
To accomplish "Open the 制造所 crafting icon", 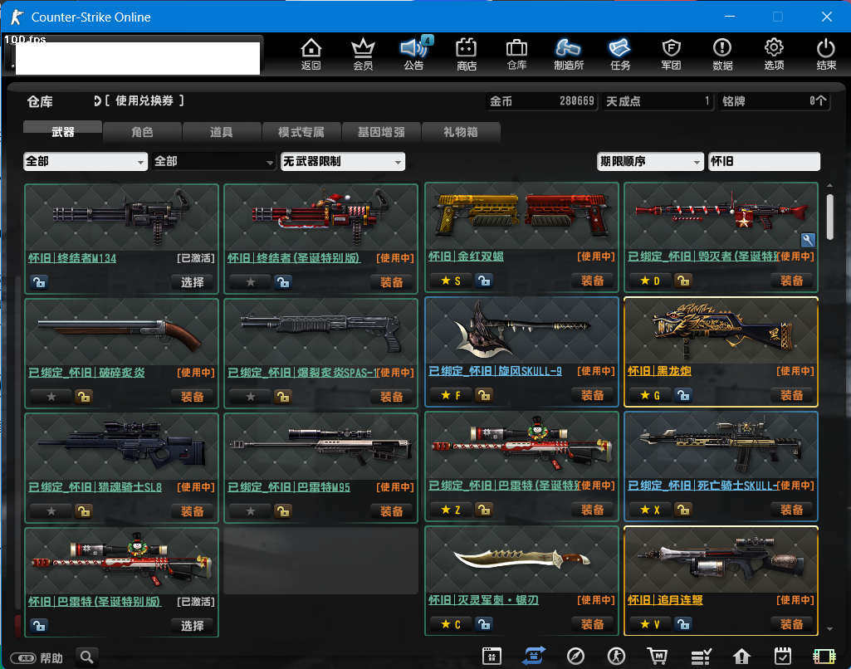I will [568, 54].
